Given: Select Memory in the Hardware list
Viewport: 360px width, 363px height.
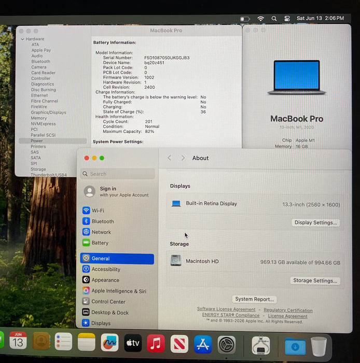Looking at the screenshot, I should [39, 118].
